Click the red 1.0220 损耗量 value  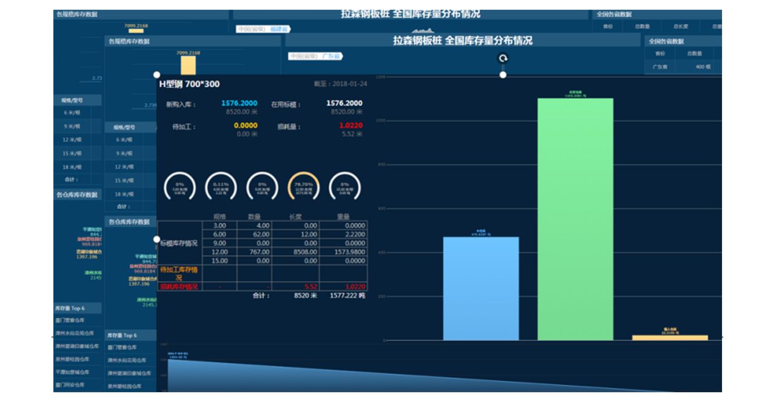click(352, 126)
